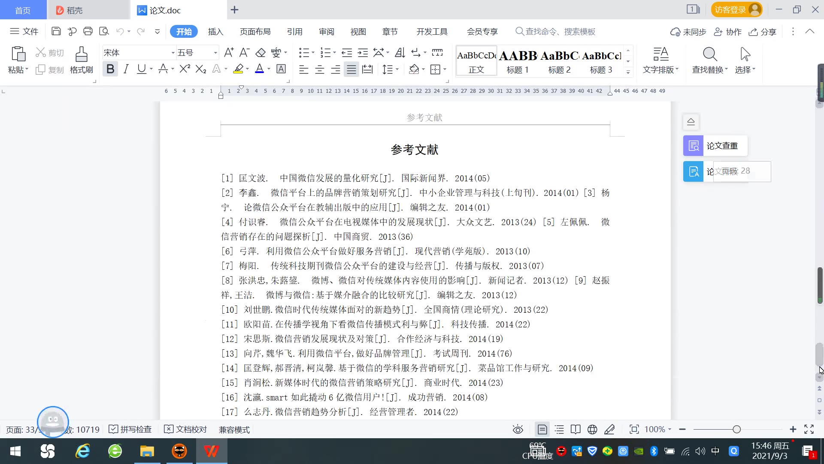Click the 分享 share button
Viewport: 824px width, 464px height.
click(763, 31)
